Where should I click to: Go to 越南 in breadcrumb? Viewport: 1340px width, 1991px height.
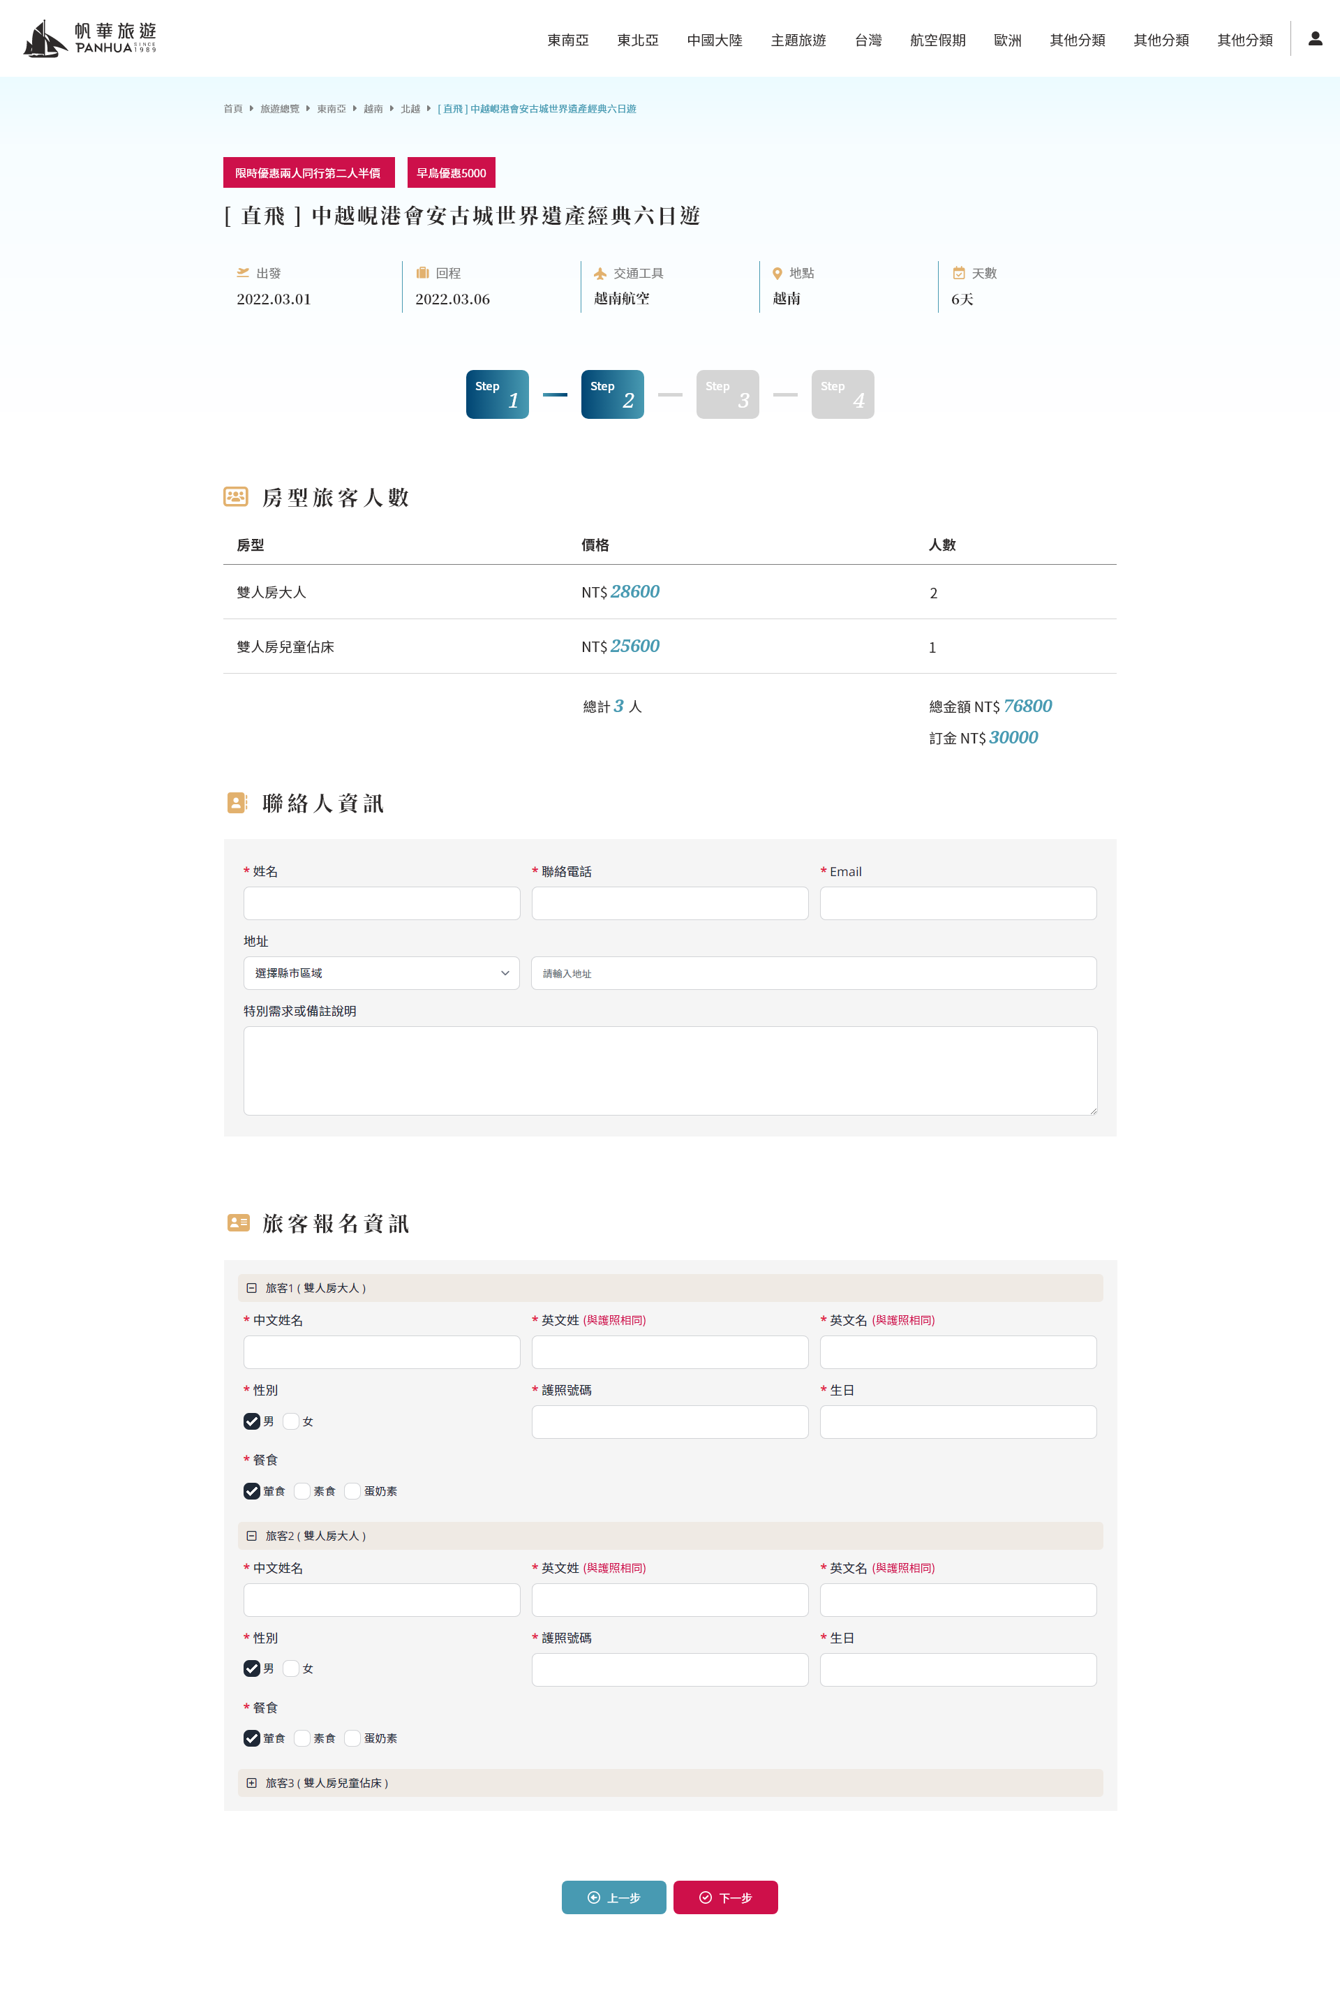[373, 109]
